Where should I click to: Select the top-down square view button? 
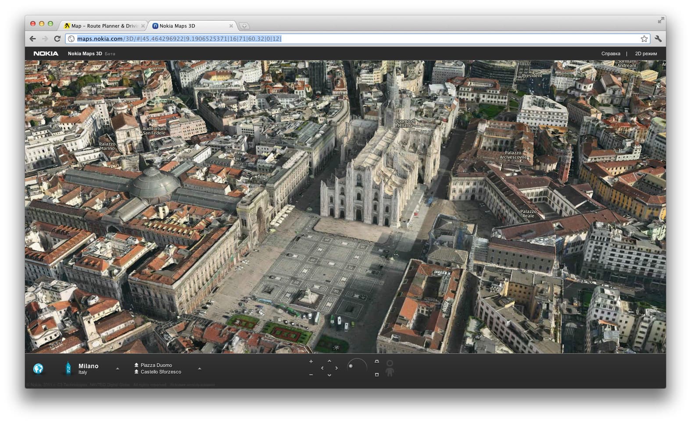pyautogui.click(x=376, y=375)
